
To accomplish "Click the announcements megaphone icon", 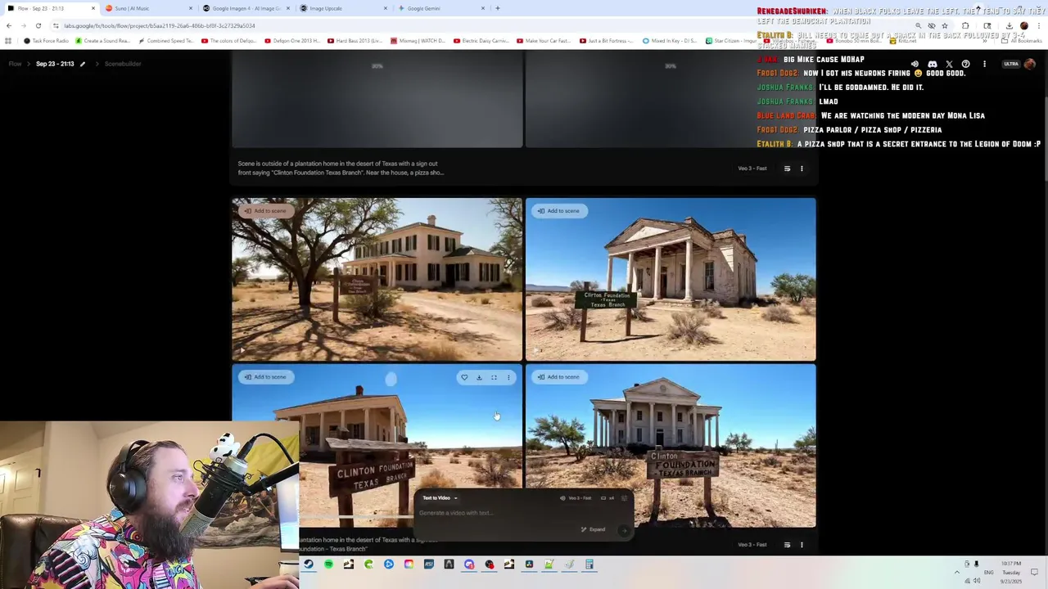I will pyautogui.click(x=915, y=64).
